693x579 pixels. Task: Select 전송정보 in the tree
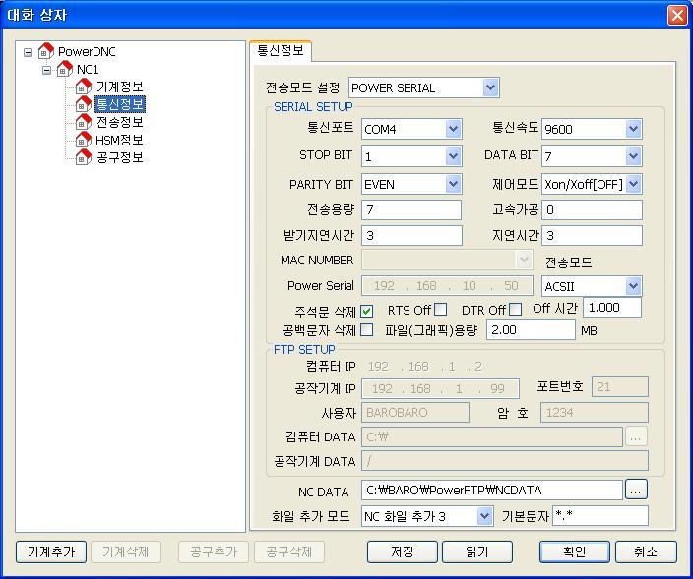coord(120,122)
